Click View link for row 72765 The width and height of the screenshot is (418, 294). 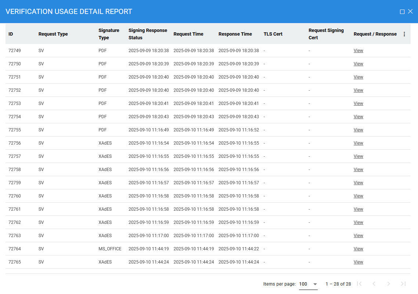tap(358, 262)
